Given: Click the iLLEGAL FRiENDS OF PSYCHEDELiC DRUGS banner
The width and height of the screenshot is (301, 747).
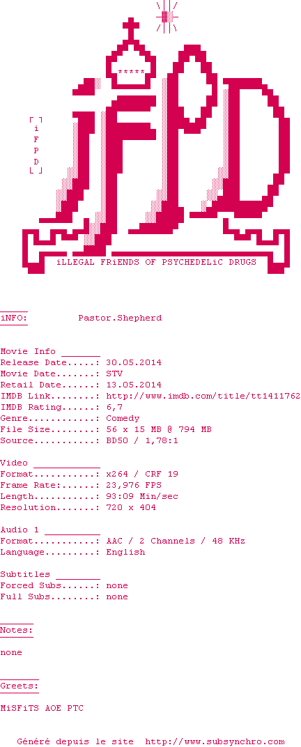Looking at the screenshot, I should 156,262.
